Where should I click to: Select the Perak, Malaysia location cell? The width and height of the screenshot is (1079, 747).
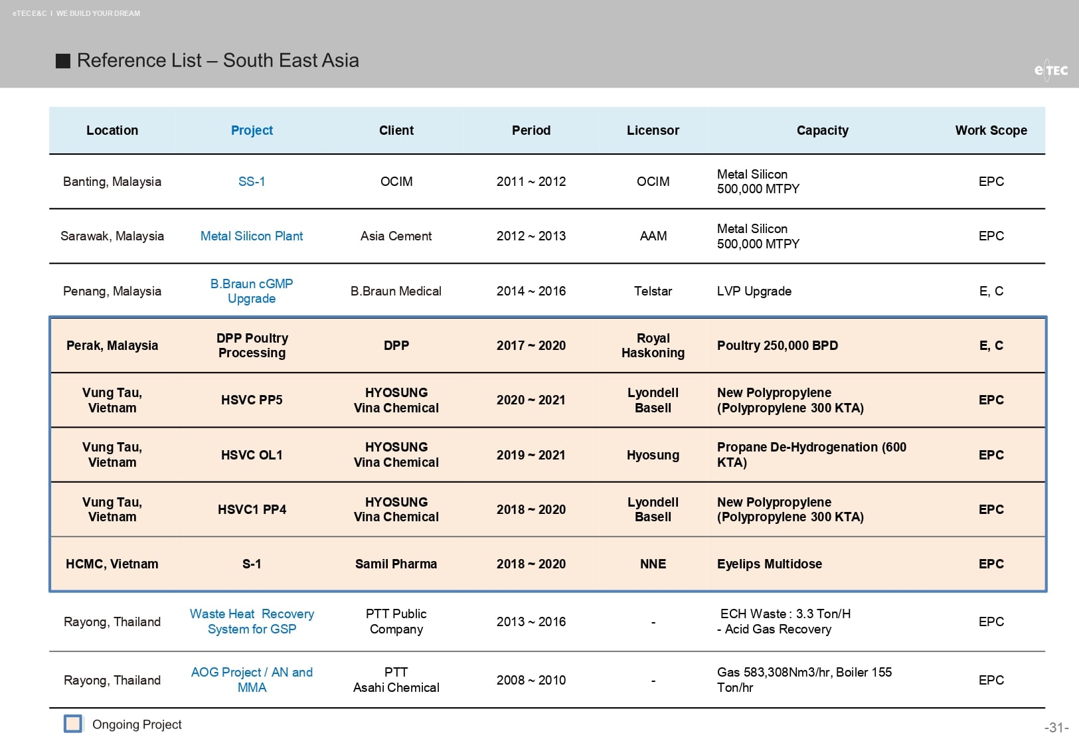(x=112, y=345)
